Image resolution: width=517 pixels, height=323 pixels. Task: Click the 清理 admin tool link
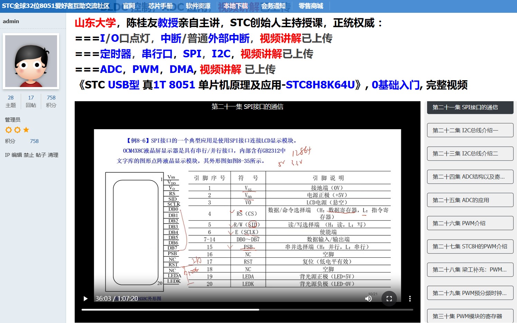(x=53, y=155)
